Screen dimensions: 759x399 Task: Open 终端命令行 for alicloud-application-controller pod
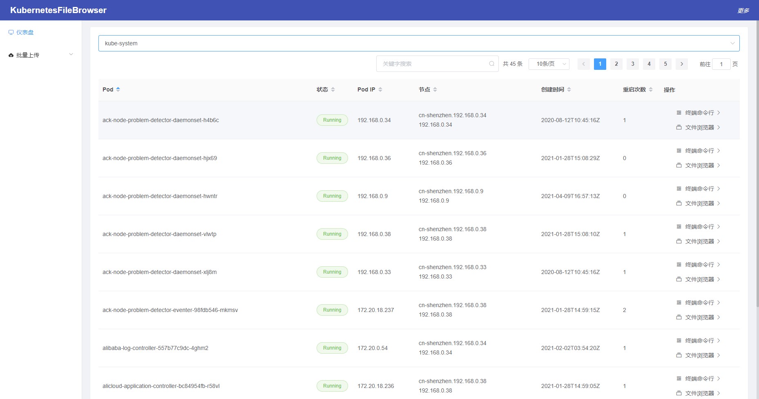699,379
